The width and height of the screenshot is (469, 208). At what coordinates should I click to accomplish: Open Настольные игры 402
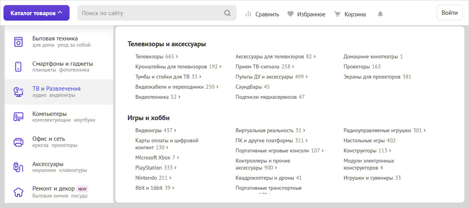coord(370,140)
